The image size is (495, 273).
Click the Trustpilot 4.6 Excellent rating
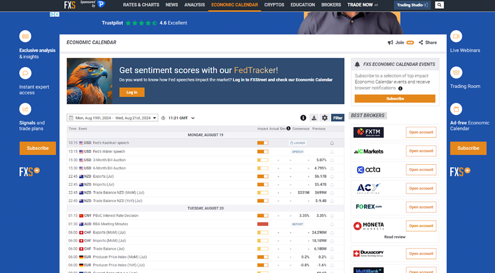(x=144, y=23)
